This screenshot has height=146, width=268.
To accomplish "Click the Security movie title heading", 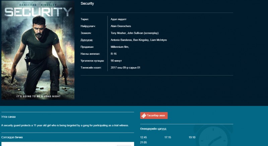I will 87,3.
